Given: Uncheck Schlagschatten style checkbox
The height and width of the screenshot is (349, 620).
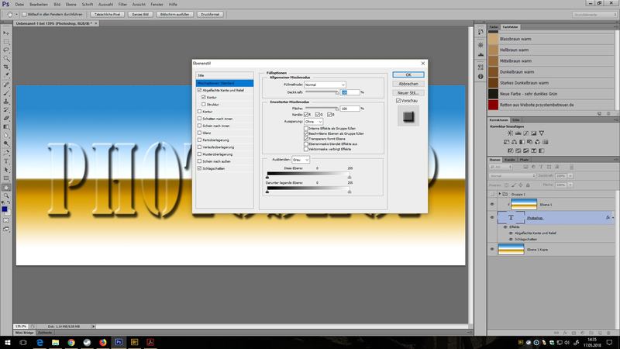Looking at the screenshot, I should coord(200,168).
